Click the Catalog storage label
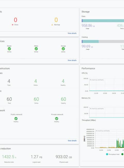The height and width of the screenshot is (168, 124). (x=84, y=37)
